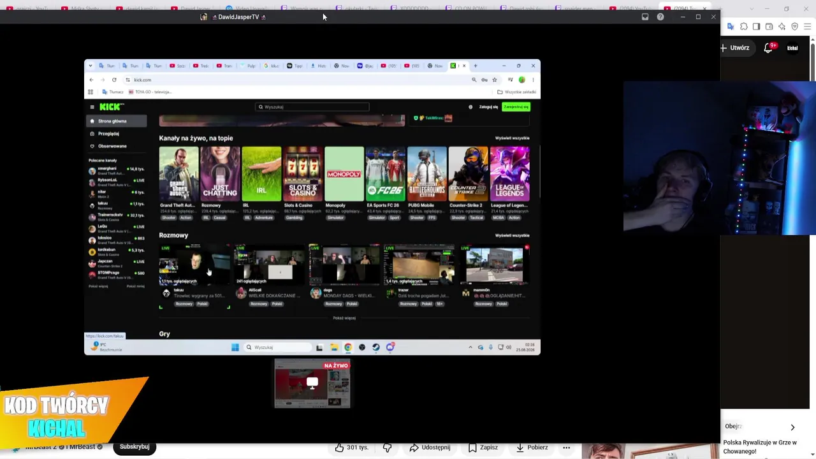Open the Wszystkie zakładki bookmarks folder

tap(516, 92)
